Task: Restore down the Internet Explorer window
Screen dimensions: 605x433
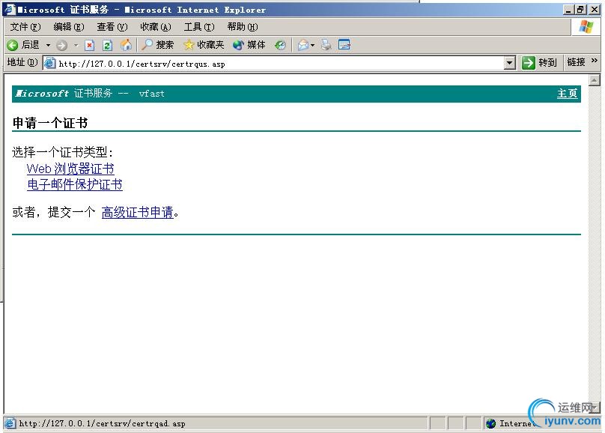Action: coord(581,10)
